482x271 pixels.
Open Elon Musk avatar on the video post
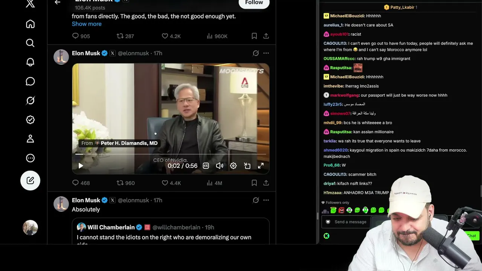[x=61, y=57]
